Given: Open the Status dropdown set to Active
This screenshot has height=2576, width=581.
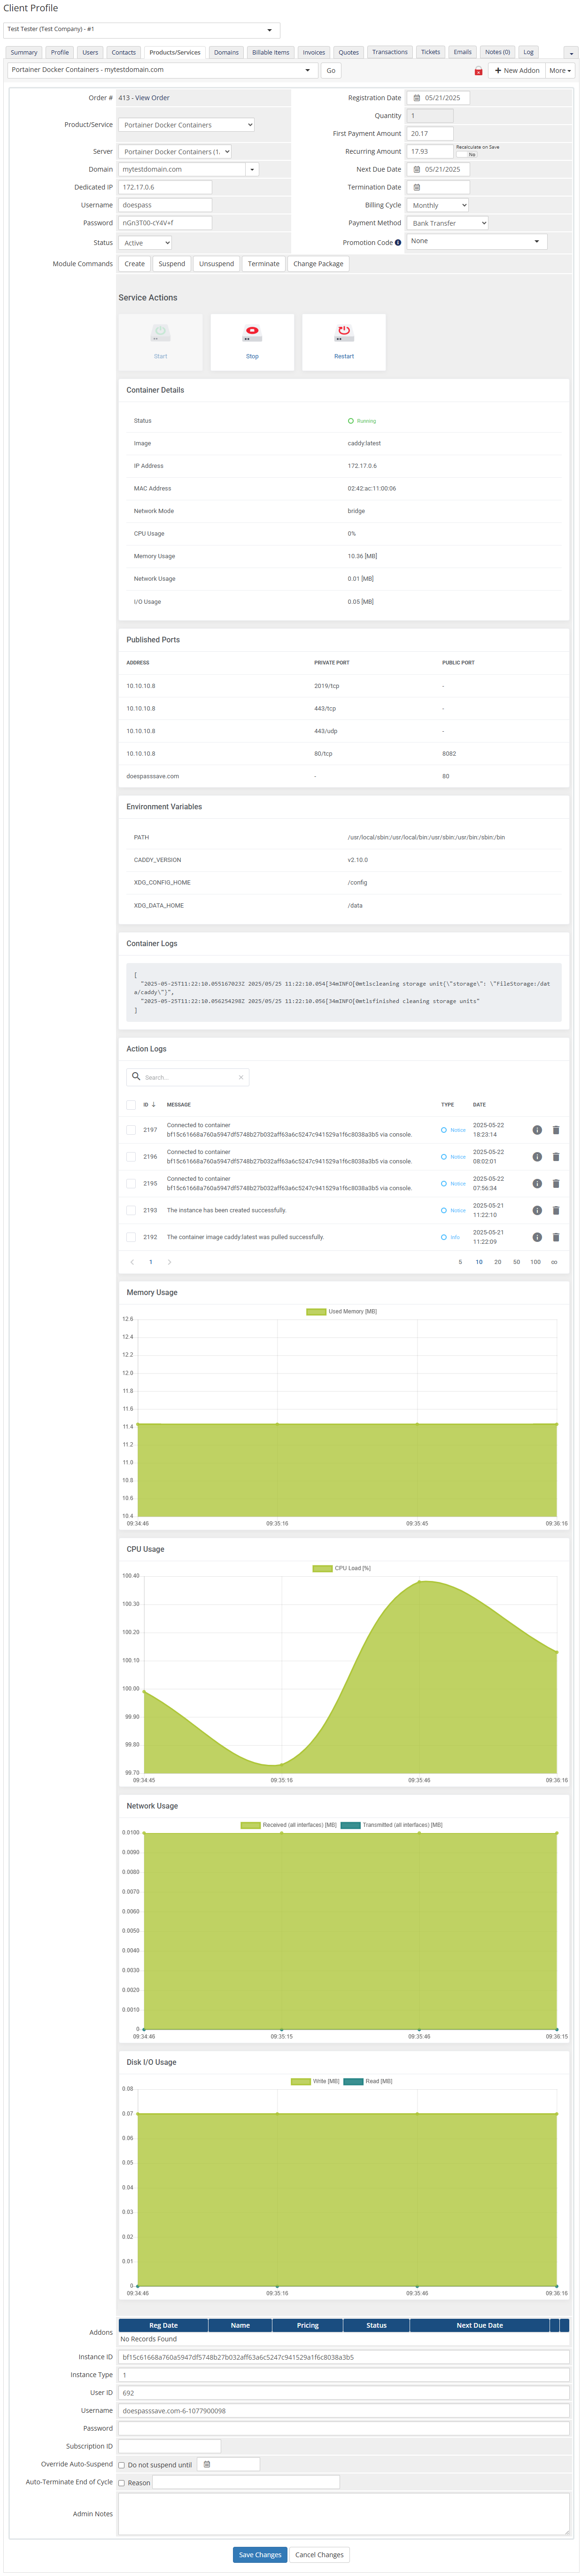Looking at the screenshot, I should (145, 243).
